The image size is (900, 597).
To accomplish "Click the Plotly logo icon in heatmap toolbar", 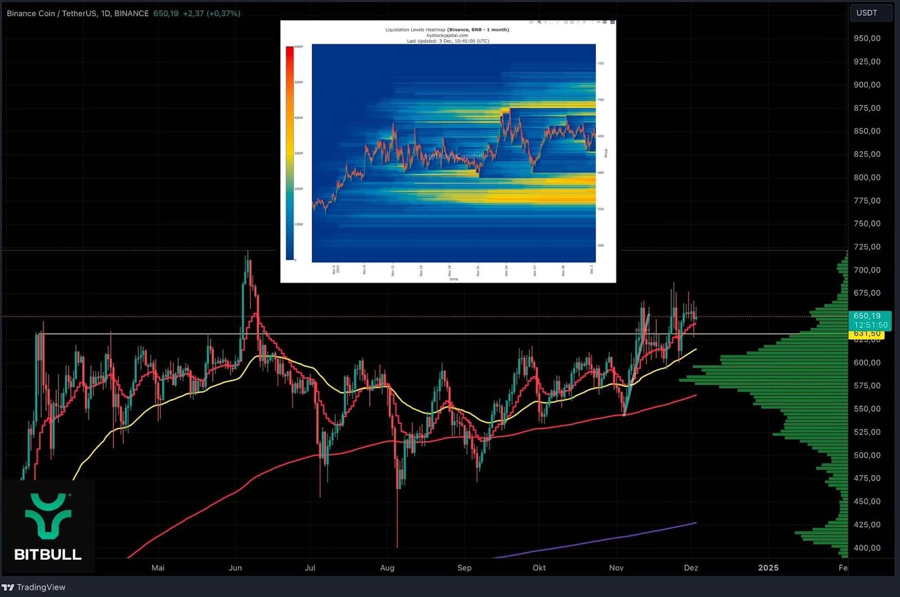I will pyautogui.click(x=613, y=22).
